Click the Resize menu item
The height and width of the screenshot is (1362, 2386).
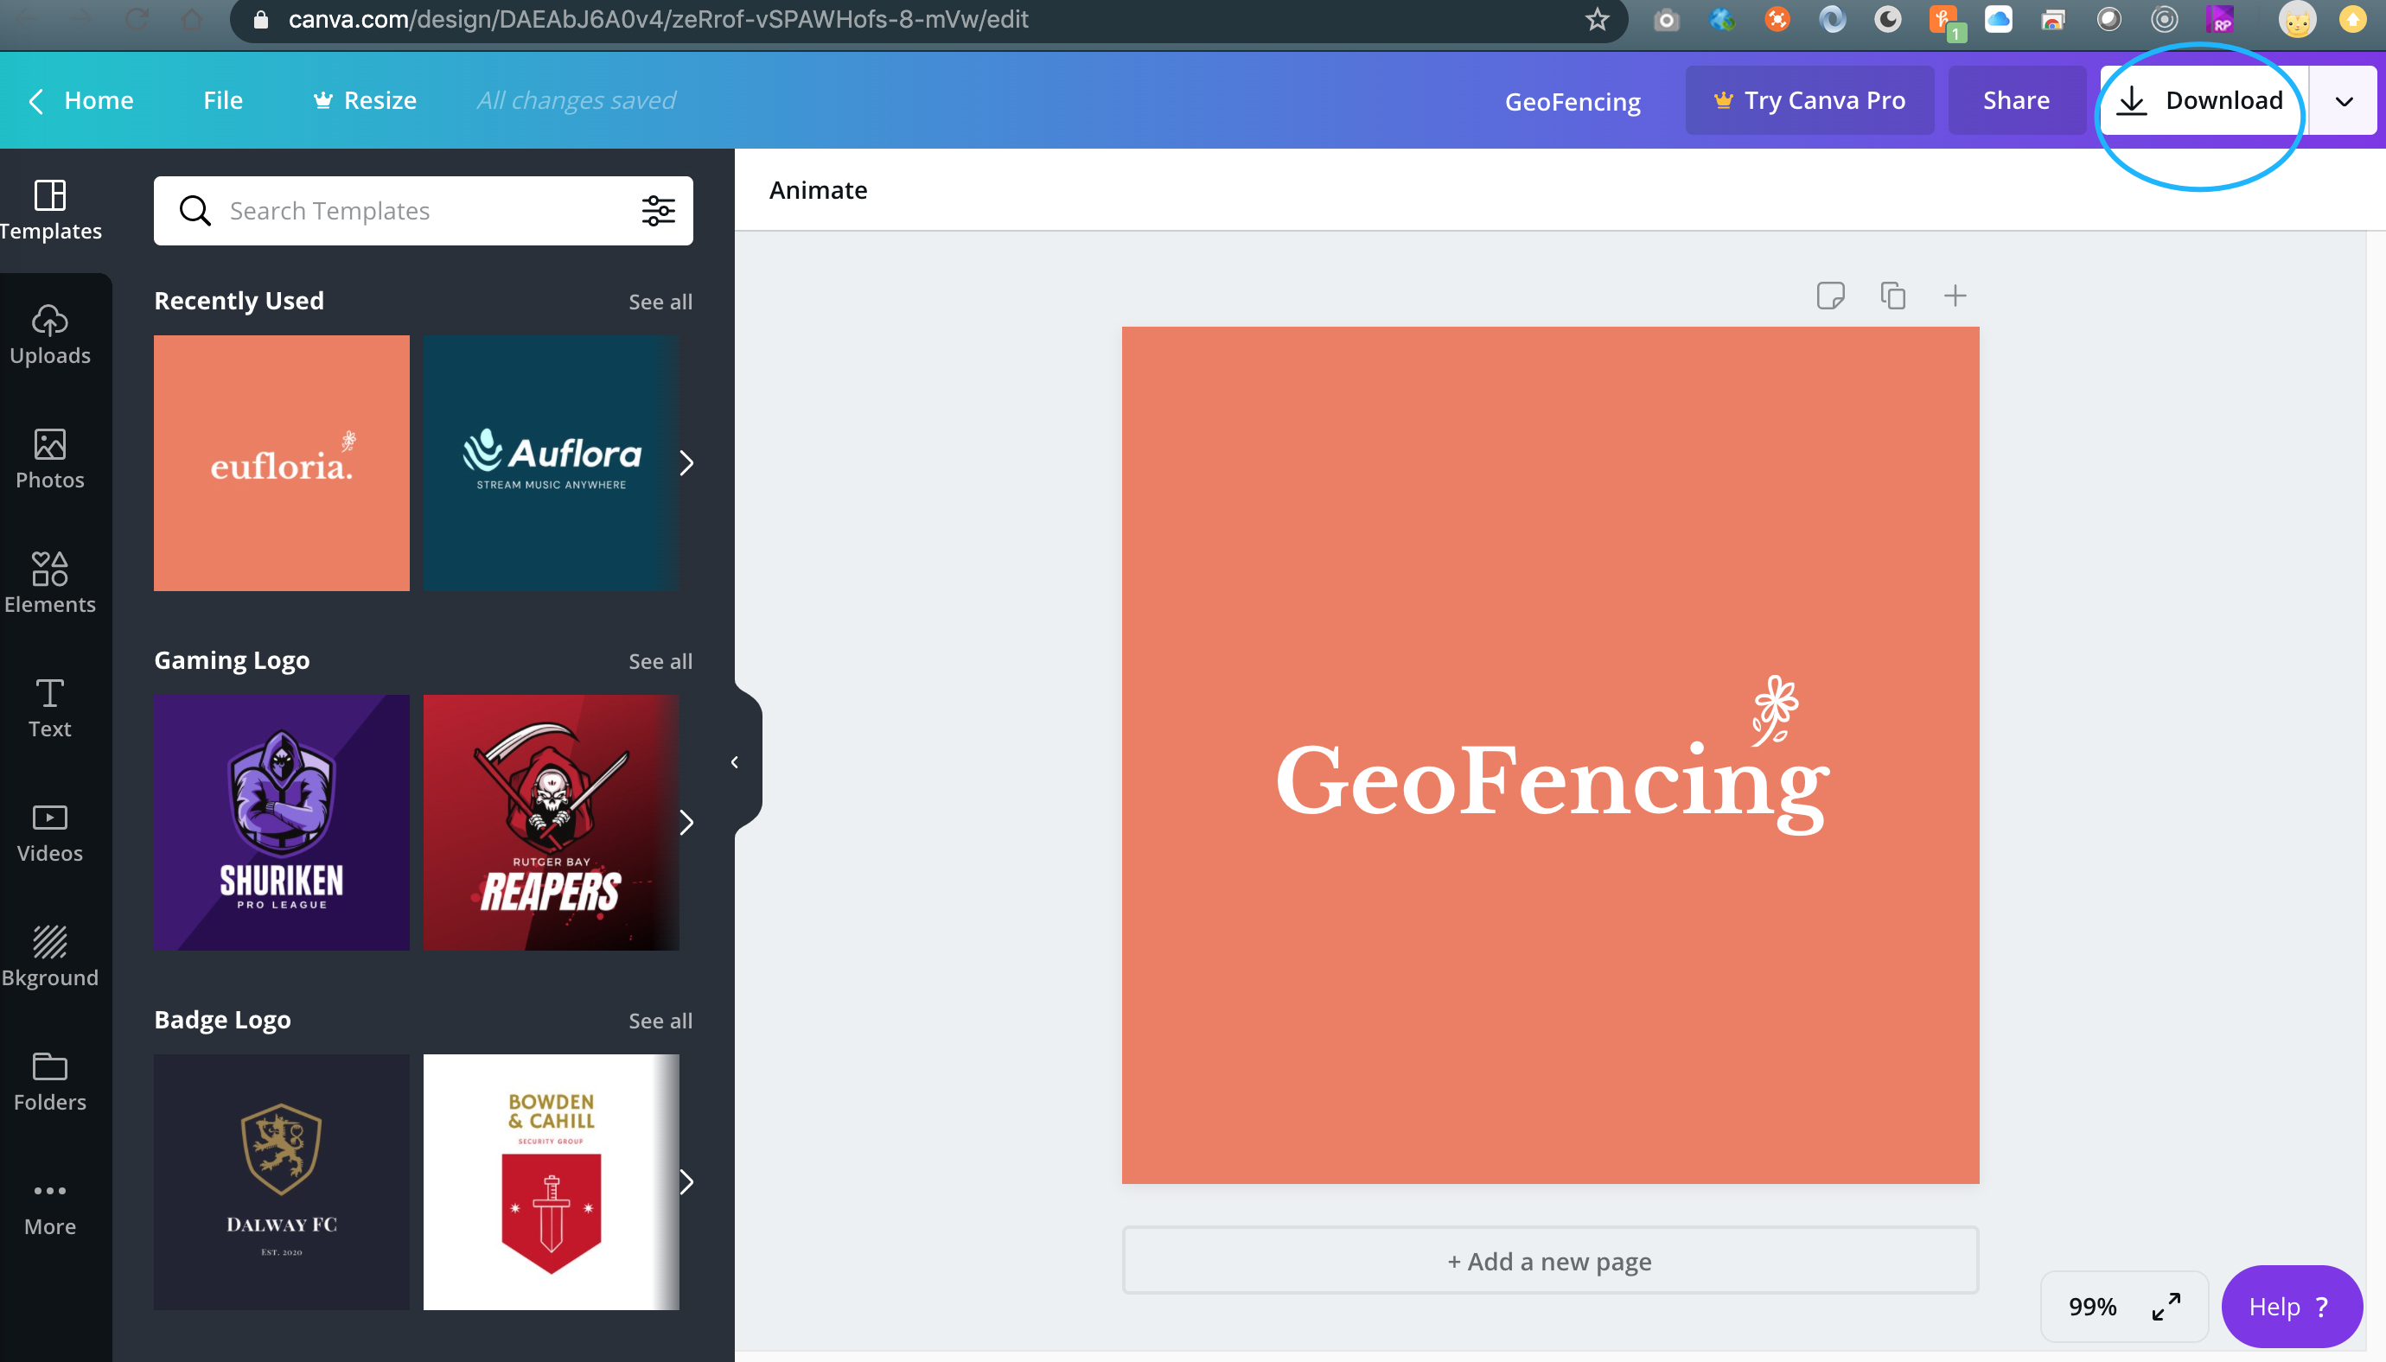point(364,100)
